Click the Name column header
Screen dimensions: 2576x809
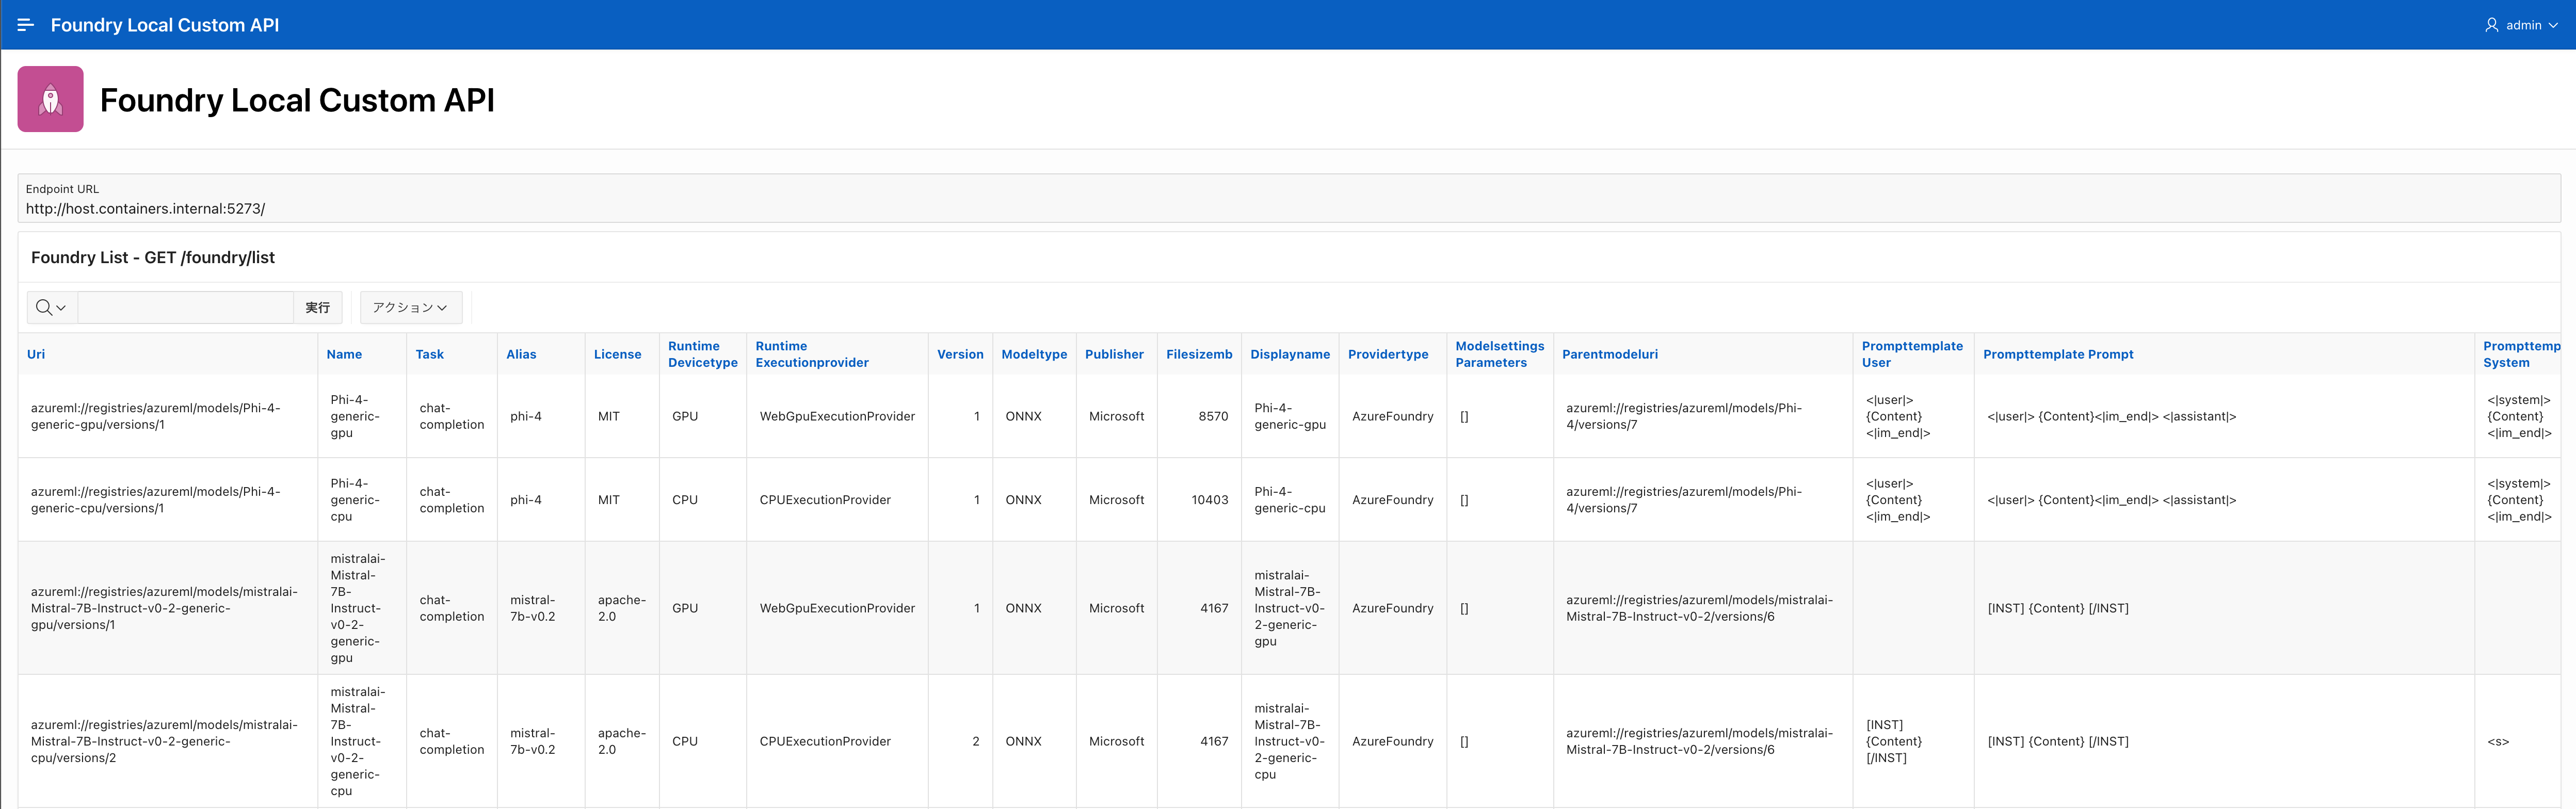click(344, 354)
